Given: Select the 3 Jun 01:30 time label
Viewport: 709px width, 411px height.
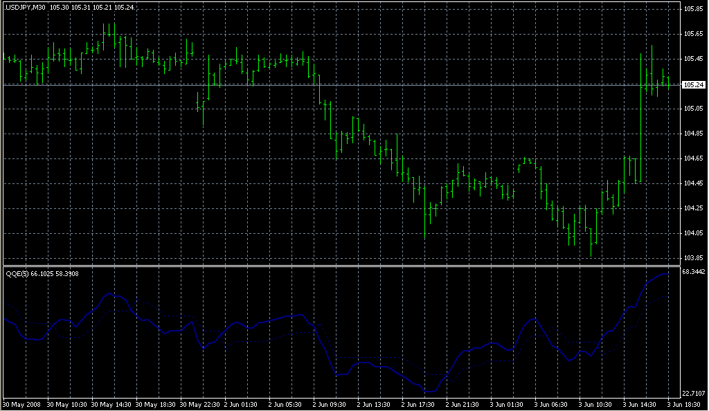Looking at the screenshot, I should pos(510,404).
